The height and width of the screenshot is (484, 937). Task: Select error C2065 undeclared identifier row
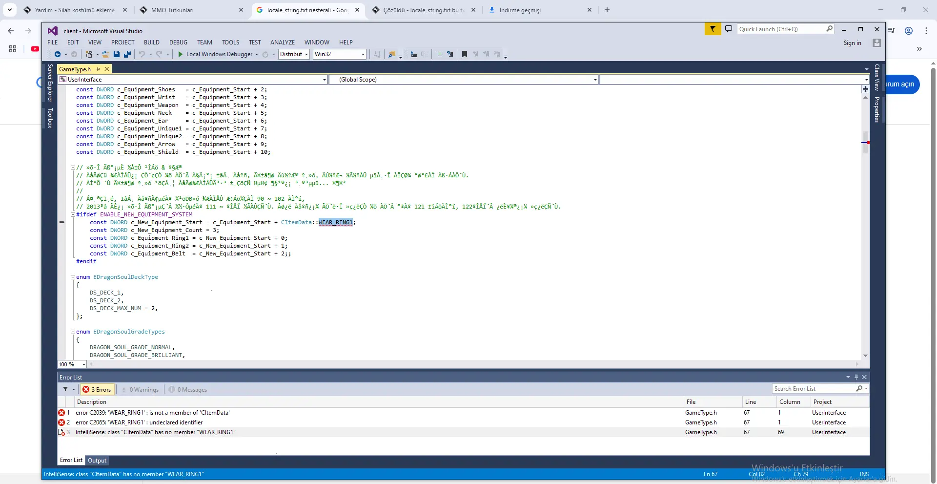(463, 422)
